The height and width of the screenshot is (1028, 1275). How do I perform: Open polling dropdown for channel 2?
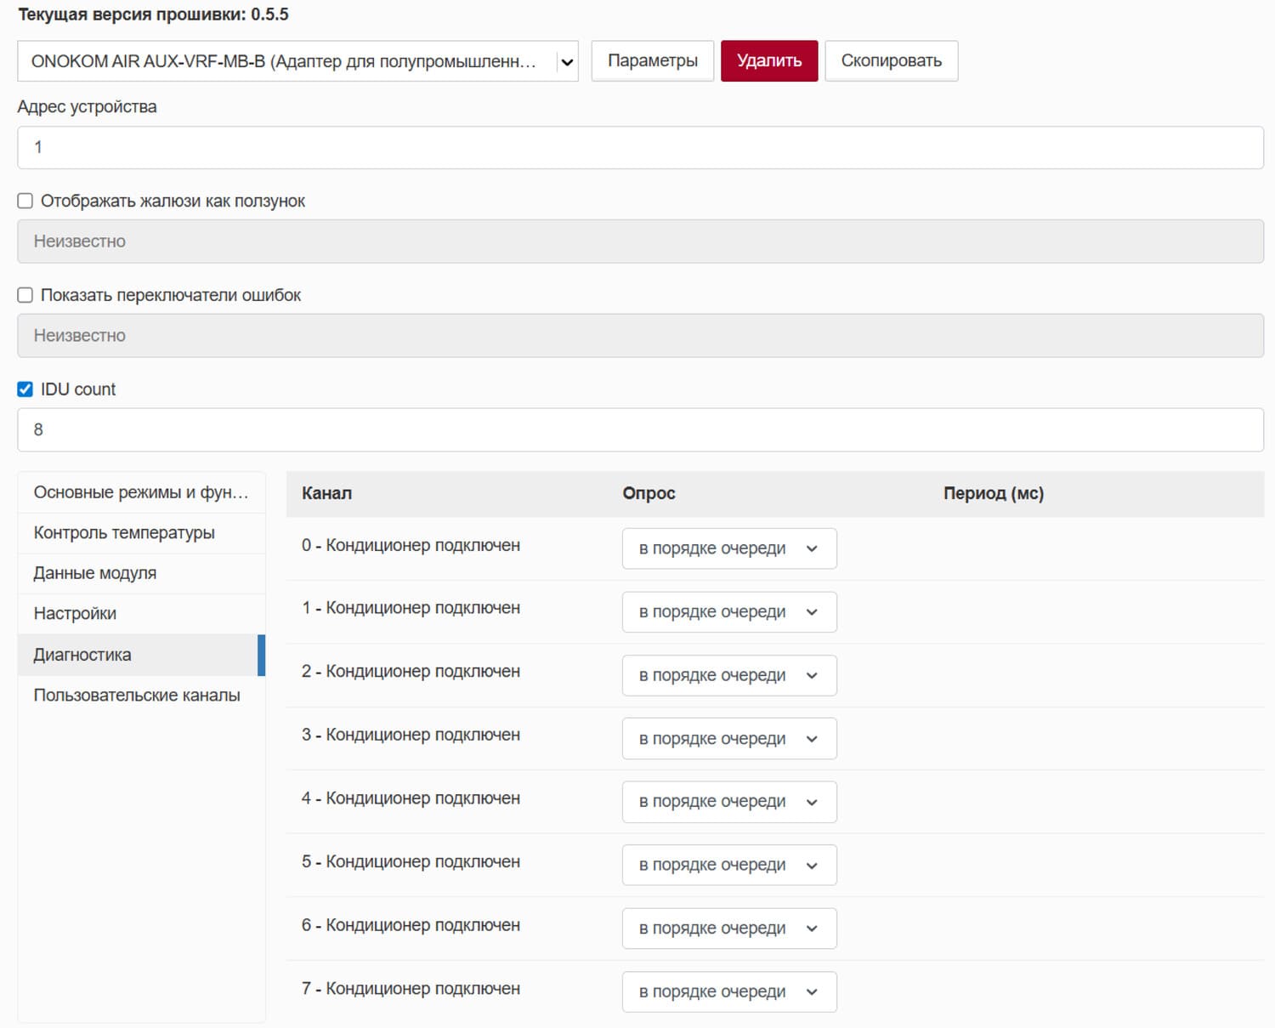(x=728, y=676)
